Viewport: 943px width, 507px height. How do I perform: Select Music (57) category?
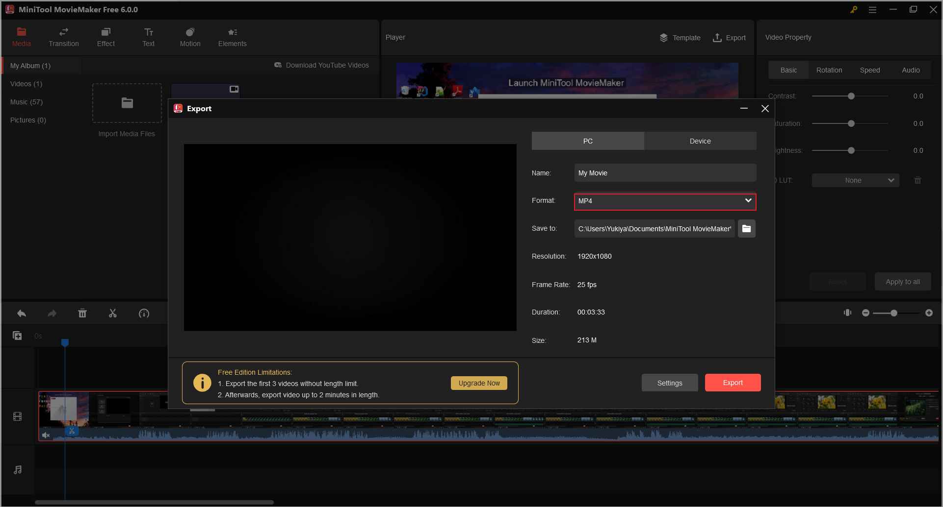(26, 102)
